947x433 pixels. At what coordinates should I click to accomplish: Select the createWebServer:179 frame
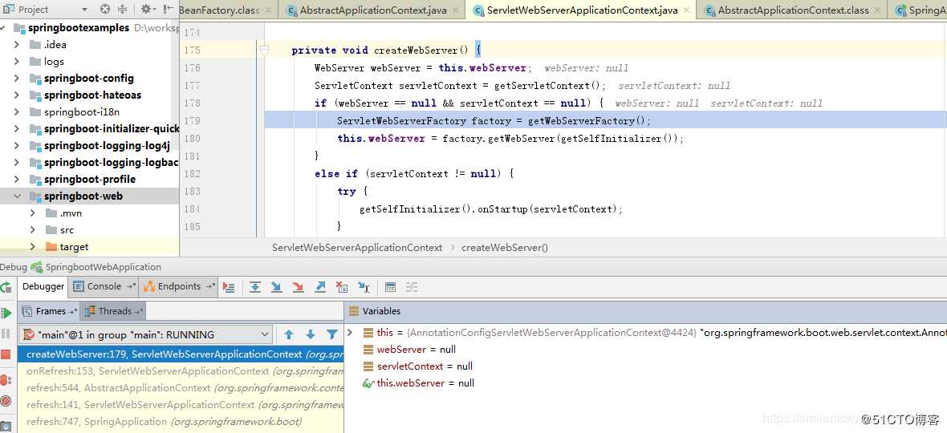(x=181, y=354)
